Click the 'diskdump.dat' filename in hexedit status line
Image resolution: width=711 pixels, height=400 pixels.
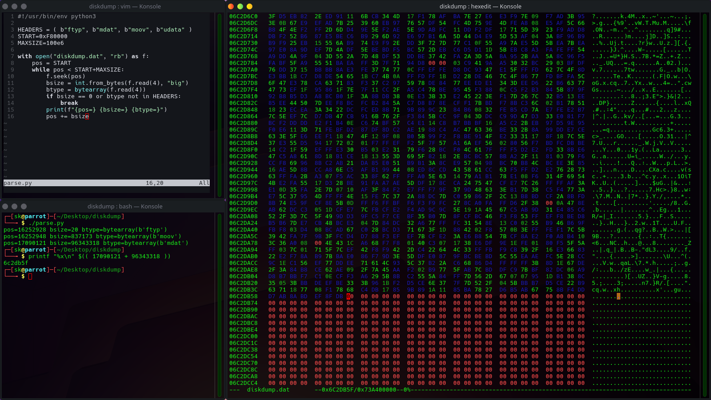pyautogui.click(x=268, y=390)
